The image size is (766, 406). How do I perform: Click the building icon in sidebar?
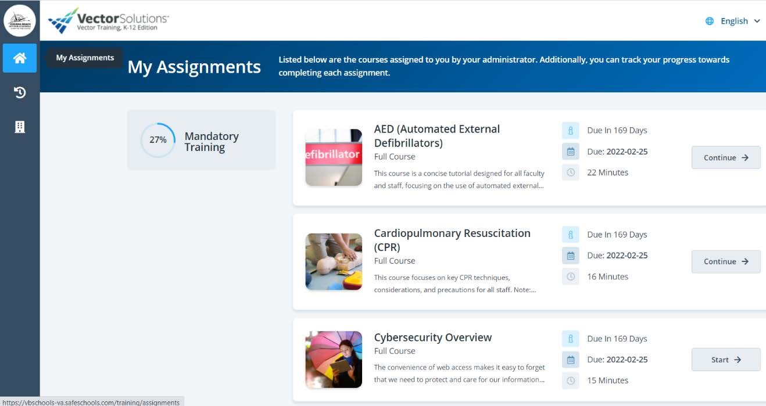tap(20, 127)
